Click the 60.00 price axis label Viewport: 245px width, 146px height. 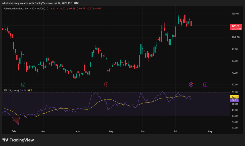(234, 85)
